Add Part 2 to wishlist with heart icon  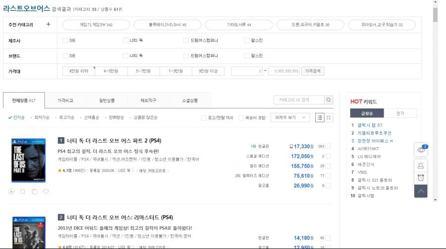tap(46, 192)
